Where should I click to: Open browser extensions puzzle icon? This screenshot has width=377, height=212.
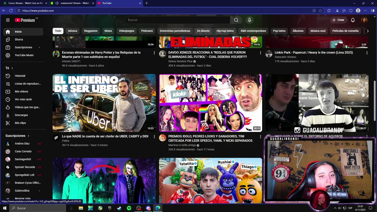pyautogui.click(x=329, y=11)
